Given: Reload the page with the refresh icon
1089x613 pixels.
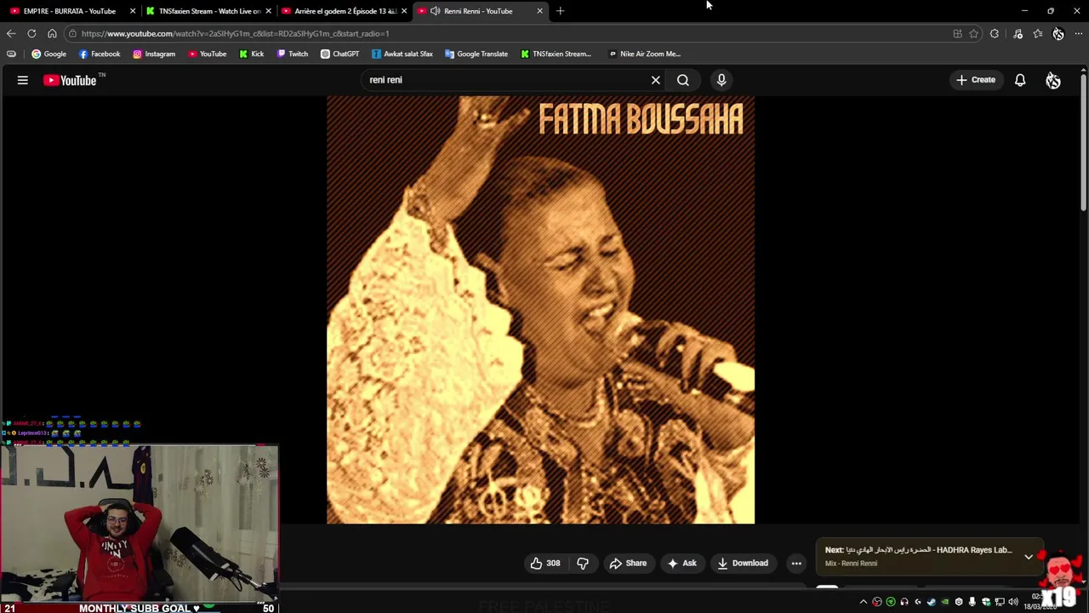Looking at the screenshot, I should point(31,33).
